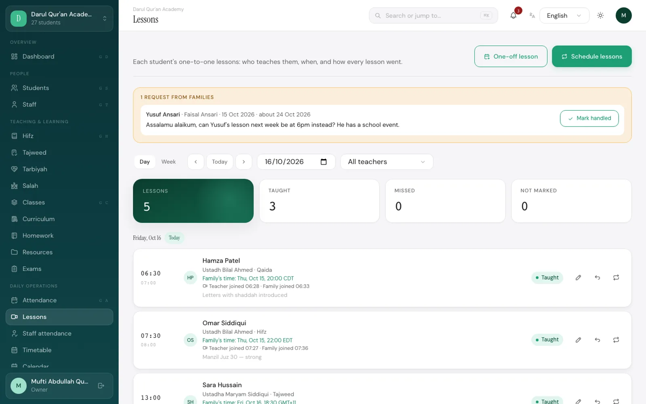Screen dimensions: 646x404
Task: Click the 16/10/2026 date field
Action: point(296,162)
